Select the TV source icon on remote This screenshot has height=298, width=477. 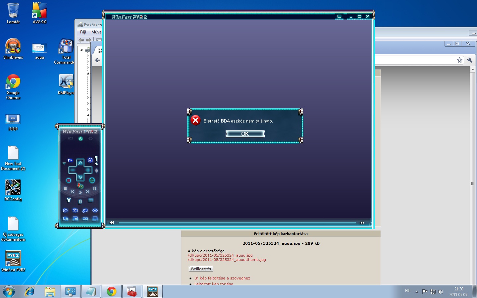(90, 160)
